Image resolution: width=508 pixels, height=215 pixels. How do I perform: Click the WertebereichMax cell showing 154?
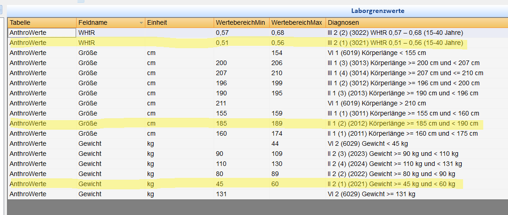[x=298, y=53]
